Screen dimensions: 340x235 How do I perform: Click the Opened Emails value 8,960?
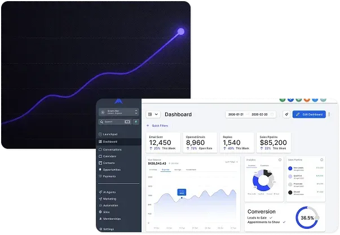(195, 143)
